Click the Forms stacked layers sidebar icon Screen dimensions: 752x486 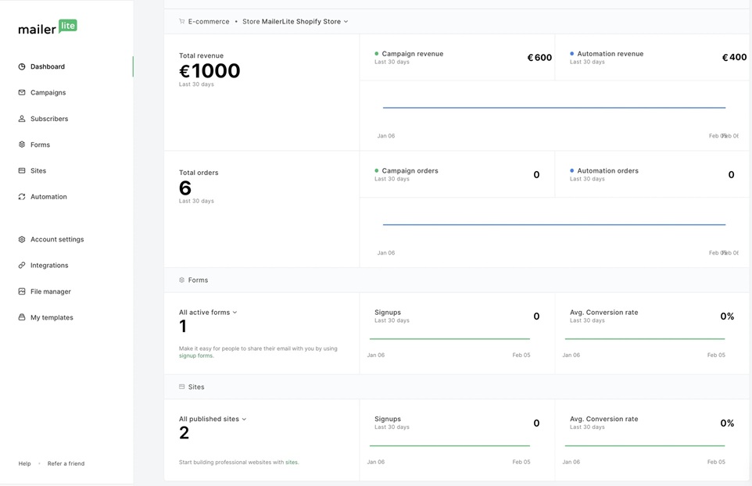[x=22, y=145]
